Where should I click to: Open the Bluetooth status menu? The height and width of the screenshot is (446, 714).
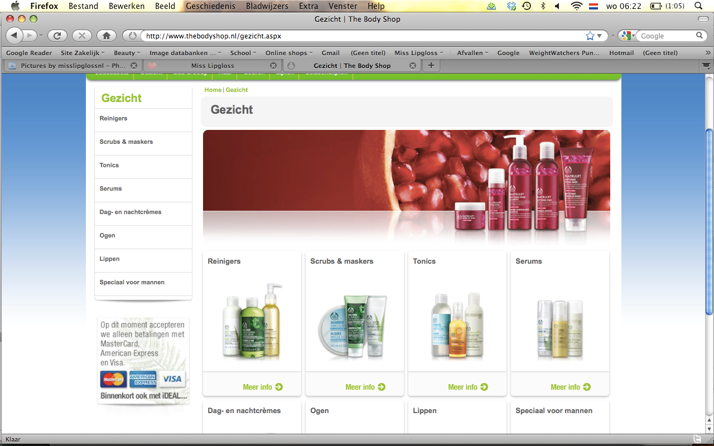pyautogui.click(x=543, y=6)
